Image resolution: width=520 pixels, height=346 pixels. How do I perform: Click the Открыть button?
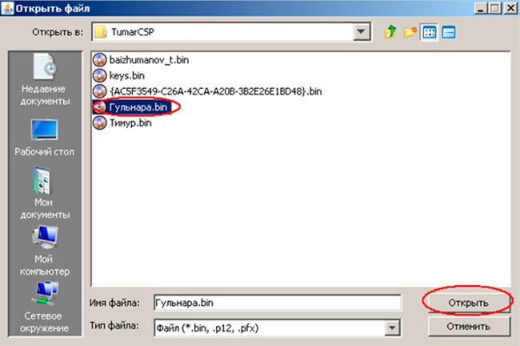click(469, 303)
